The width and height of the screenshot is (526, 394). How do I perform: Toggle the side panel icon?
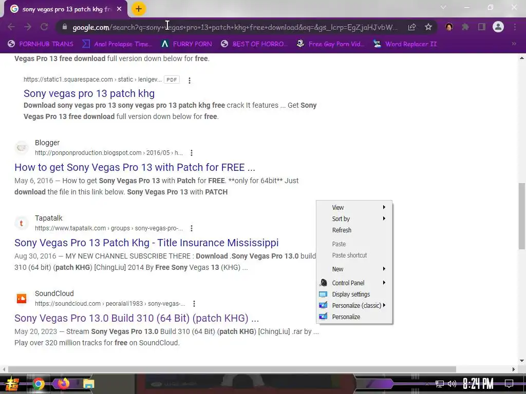482,27
